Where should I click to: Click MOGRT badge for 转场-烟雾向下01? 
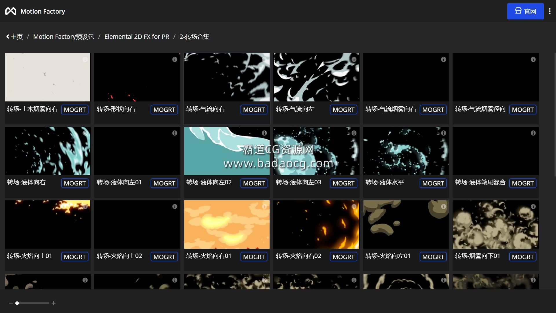(x=523, y=257)
